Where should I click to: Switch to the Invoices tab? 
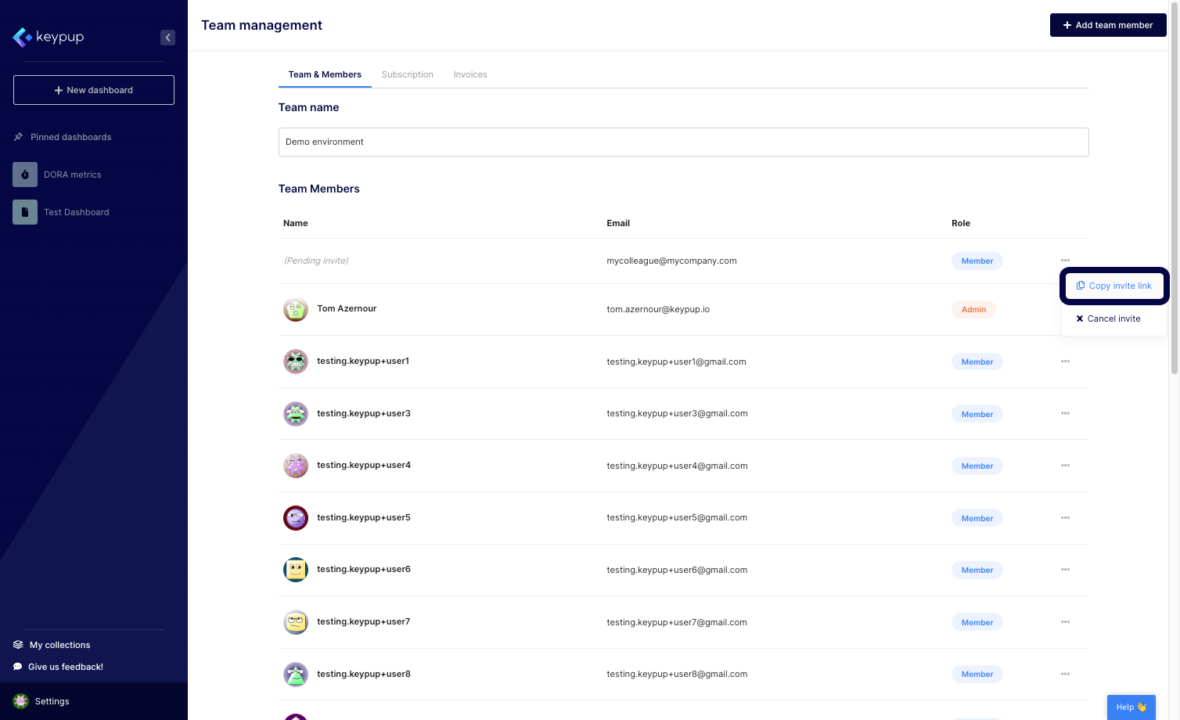pos(470,74)
